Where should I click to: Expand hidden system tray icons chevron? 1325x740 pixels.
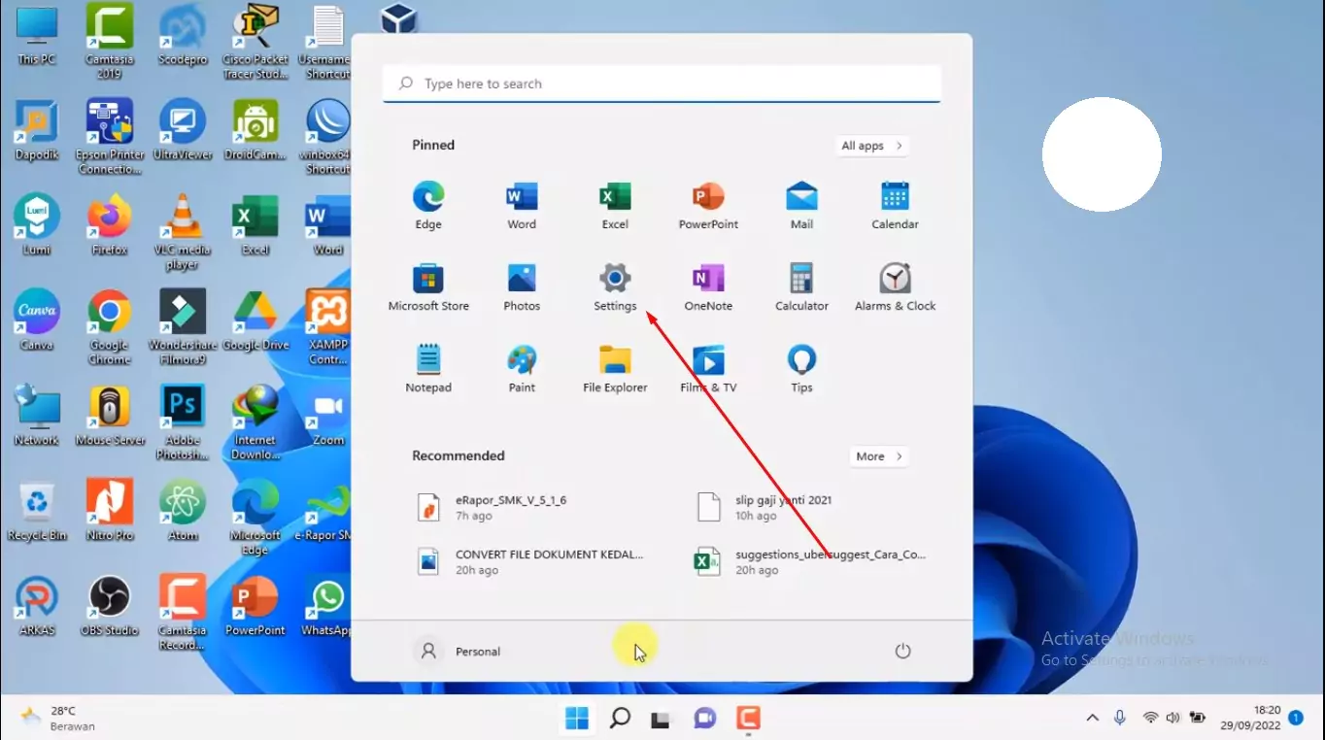[x=1093, y=718]
